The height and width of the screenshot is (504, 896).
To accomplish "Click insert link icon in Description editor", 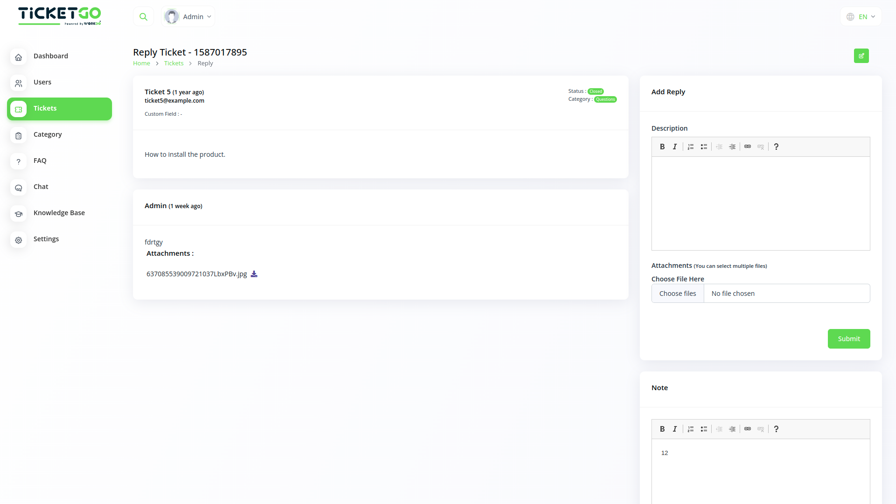I will [748, 147].
